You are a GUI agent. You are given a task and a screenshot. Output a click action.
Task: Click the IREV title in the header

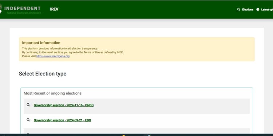click(x=54, y=9)
